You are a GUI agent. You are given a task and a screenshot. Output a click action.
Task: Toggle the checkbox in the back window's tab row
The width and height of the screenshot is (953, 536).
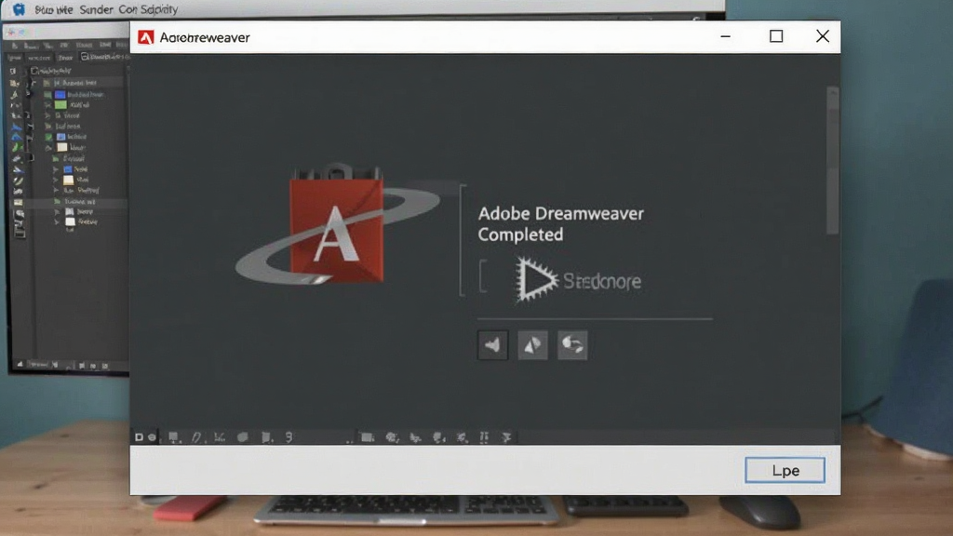pyautogui.click(x=85, y=57)
